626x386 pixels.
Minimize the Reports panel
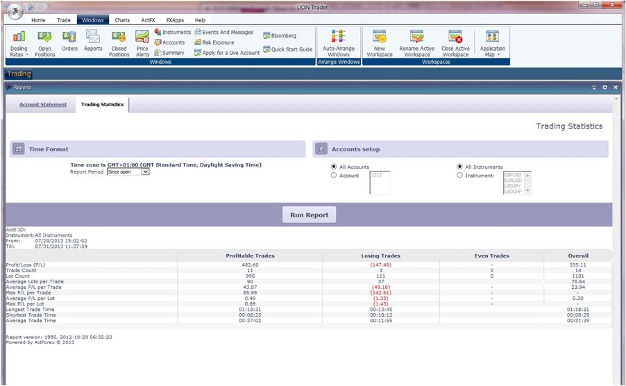coord(594,87)
